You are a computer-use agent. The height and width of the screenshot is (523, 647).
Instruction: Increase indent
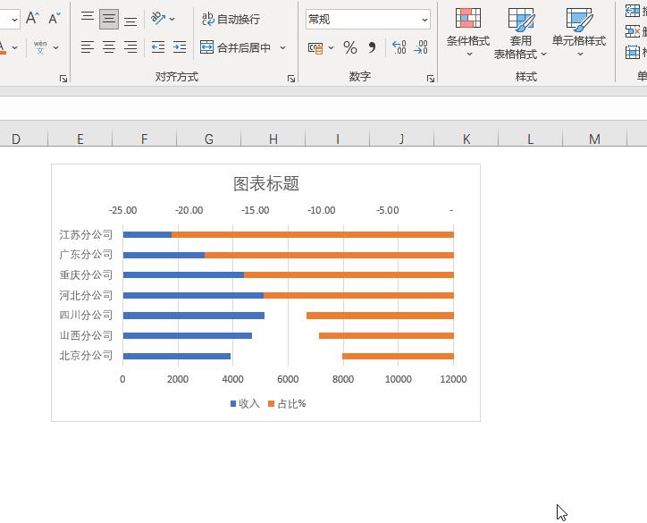pos(180,47)
